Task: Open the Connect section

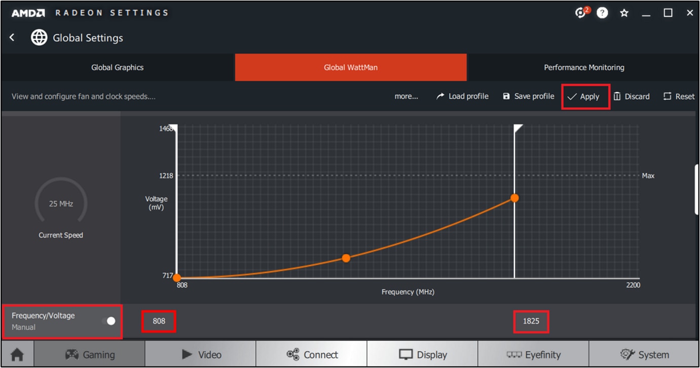Action: point(311,354)
